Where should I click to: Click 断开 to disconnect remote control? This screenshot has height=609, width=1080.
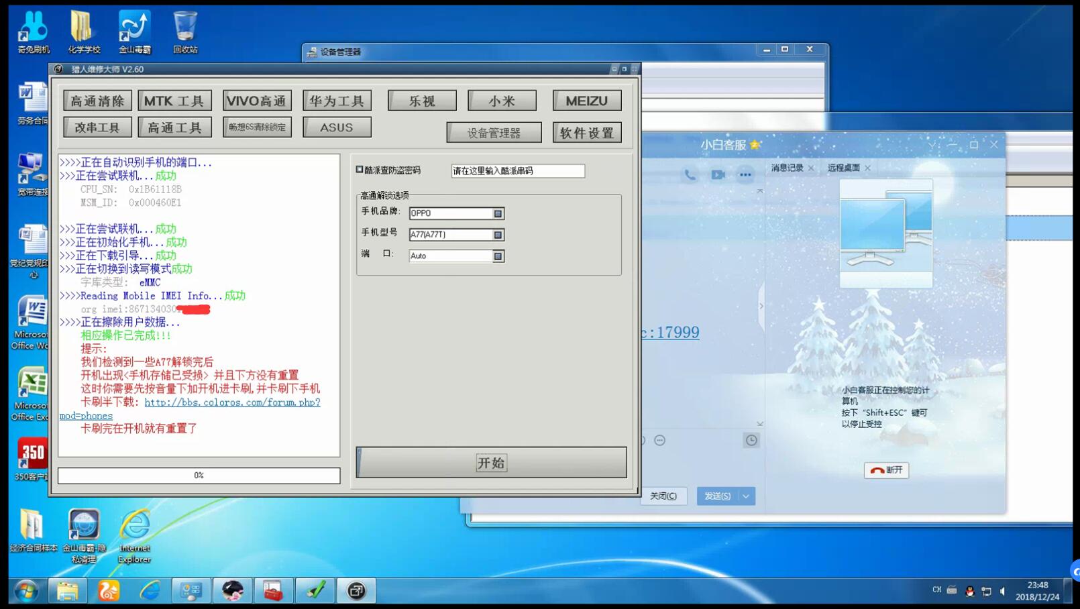(x=886, y=470)
